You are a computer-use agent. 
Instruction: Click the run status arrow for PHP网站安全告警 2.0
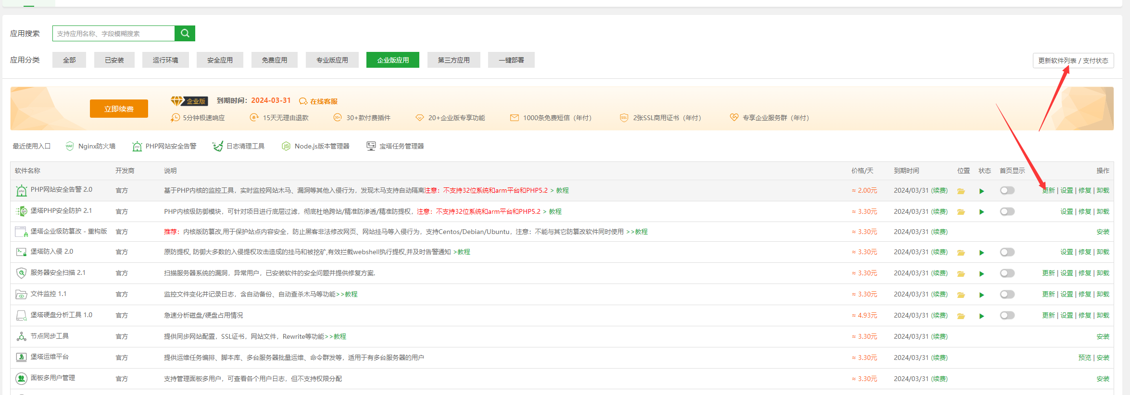tap(981, 191)
